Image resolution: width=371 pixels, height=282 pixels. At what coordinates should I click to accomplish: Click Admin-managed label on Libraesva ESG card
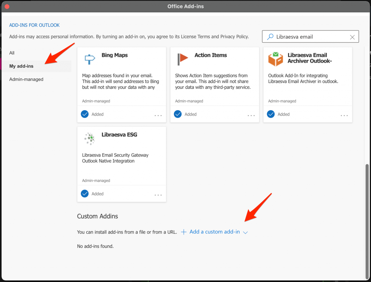(96, 181)
